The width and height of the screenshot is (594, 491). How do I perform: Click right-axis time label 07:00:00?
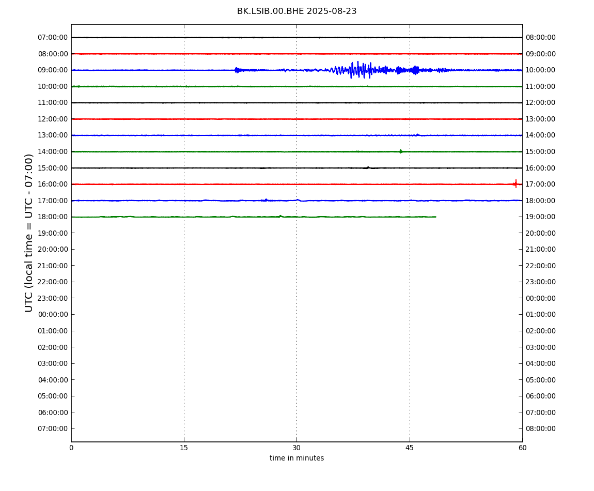[x=541, y=412]
